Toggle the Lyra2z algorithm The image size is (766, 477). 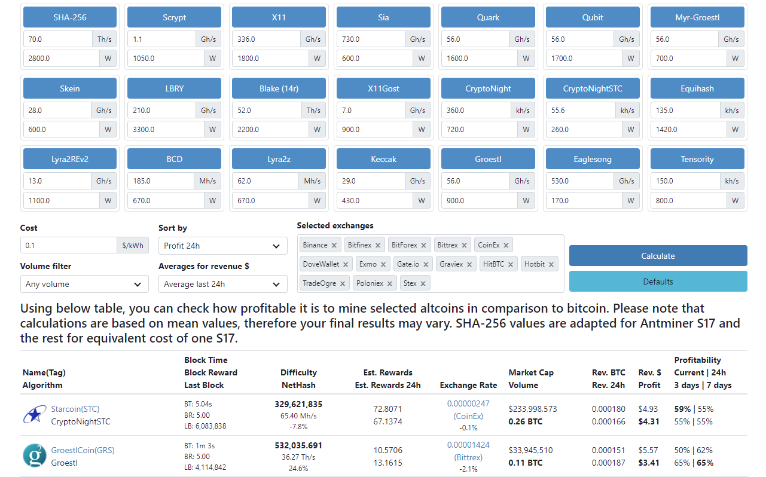pyautogui.click(x=279, y=159)
